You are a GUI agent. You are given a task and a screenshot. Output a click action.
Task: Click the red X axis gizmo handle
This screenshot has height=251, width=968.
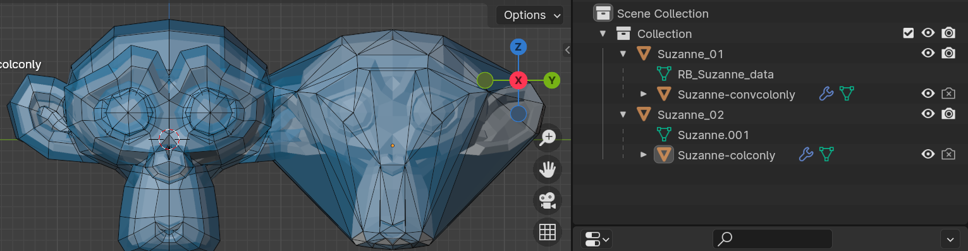(x=518, y=80)
